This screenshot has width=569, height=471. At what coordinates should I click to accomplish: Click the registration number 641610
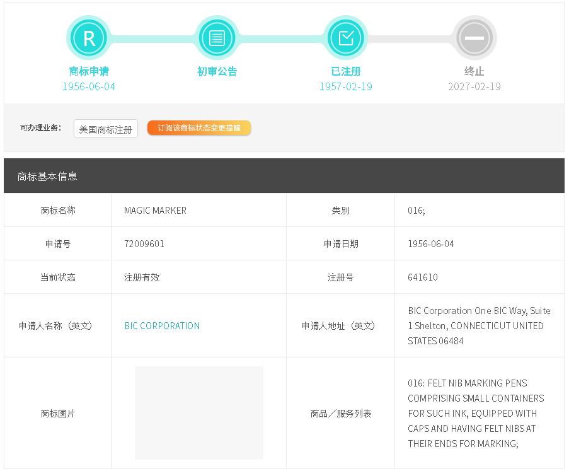click(423, 277)
